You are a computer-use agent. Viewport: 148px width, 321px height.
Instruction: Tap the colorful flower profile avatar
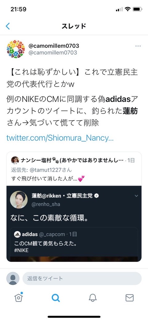(16, 49)
